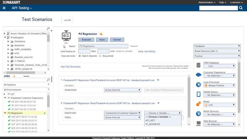
Task: Expand scenario 2 SOAP API options arrow
Action: coord(158,103)
